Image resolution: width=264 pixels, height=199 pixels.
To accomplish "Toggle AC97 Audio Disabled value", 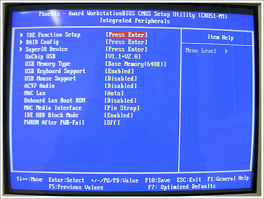I will click(x=121, y=86).
